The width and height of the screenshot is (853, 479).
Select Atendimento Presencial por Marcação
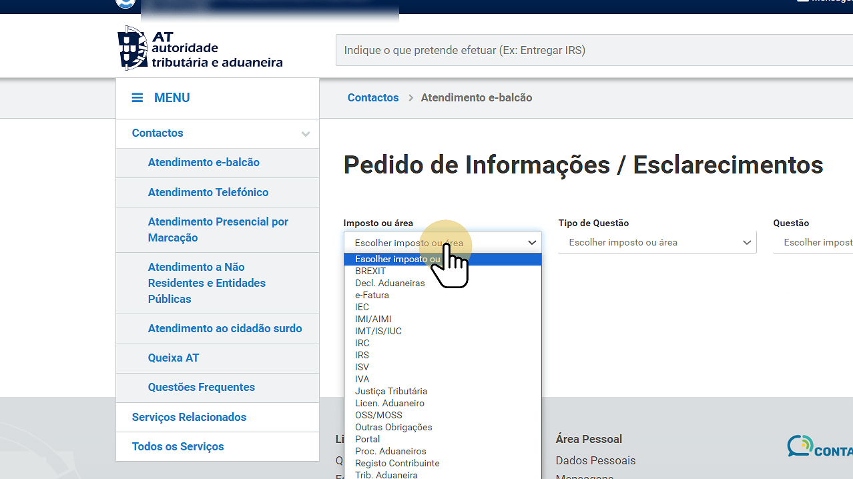point(218,229)
